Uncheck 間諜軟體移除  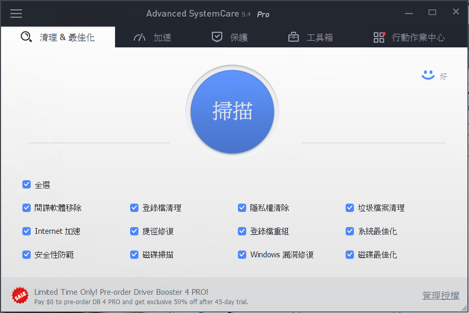point(27,208)
